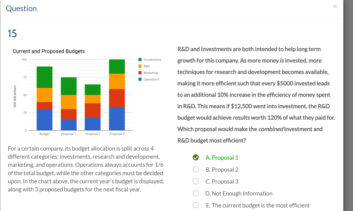Image resolution: width=353 pixels, height=211 pixels.
Task: Click the blue Operations segment of Proposal 3 bar
Action: pyautogui.click(x=117, y=119)
